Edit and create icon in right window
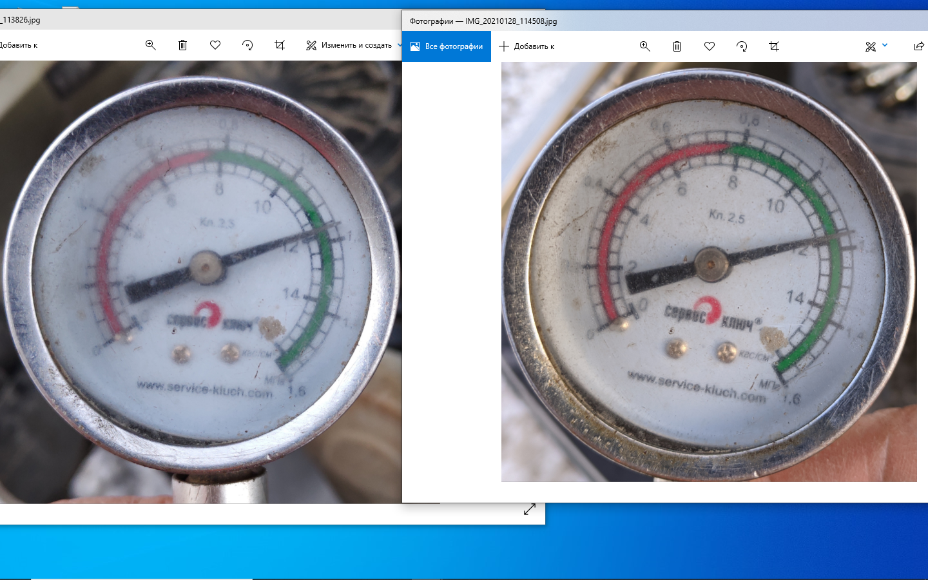928x580 pixels. click(x=871, y=46)
